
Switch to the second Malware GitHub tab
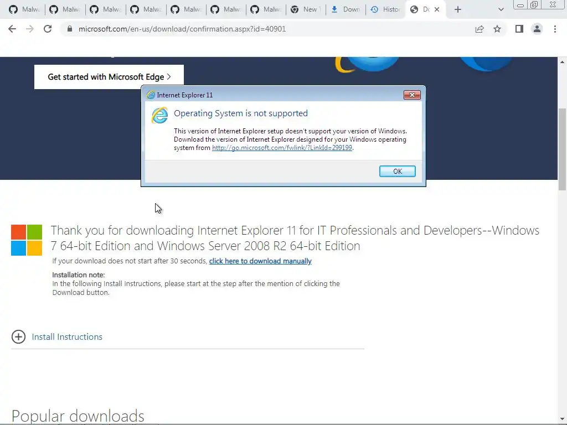(64, 9)
